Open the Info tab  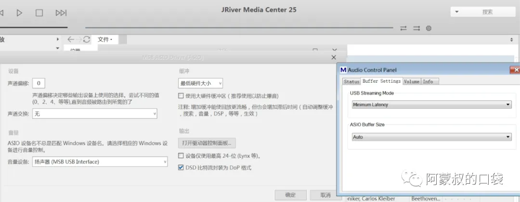tap(430, 81)
